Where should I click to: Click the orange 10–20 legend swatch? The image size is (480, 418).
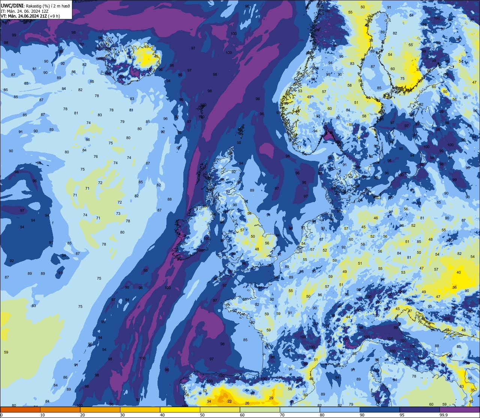[x=60, y=409]
